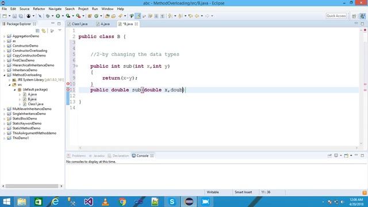368x207 pixels.
Task: Click the New Java Class icon
Action: coord(96,16)
